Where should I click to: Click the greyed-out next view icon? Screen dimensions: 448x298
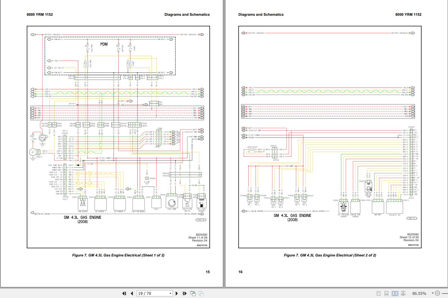tap(201, 293)
